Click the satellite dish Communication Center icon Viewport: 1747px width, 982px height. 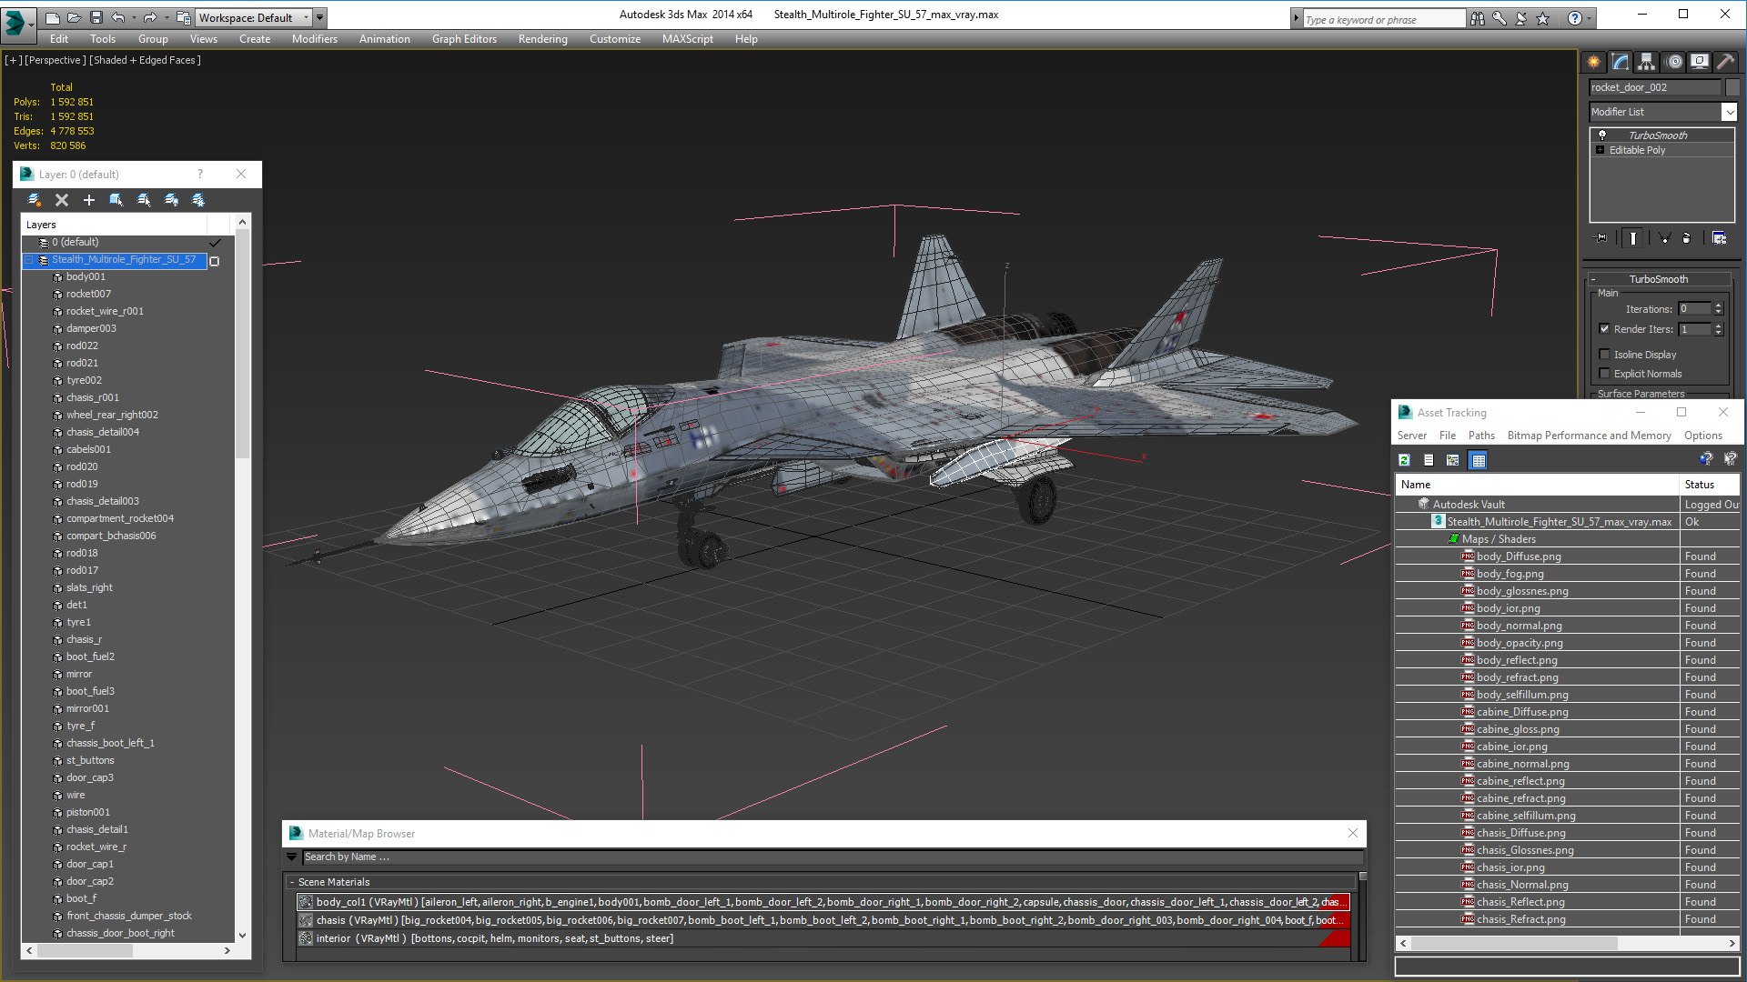click(x=1521, y=18)
